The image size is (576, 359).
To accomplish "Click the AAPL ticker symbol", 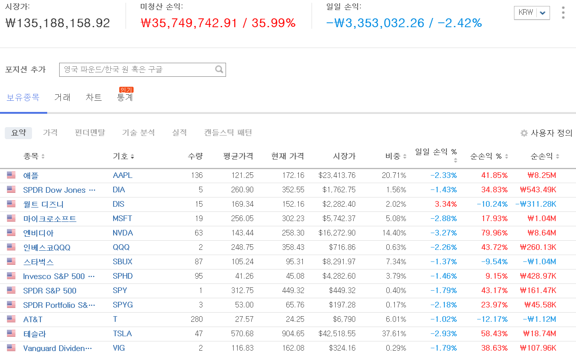I will coord(122,175).
